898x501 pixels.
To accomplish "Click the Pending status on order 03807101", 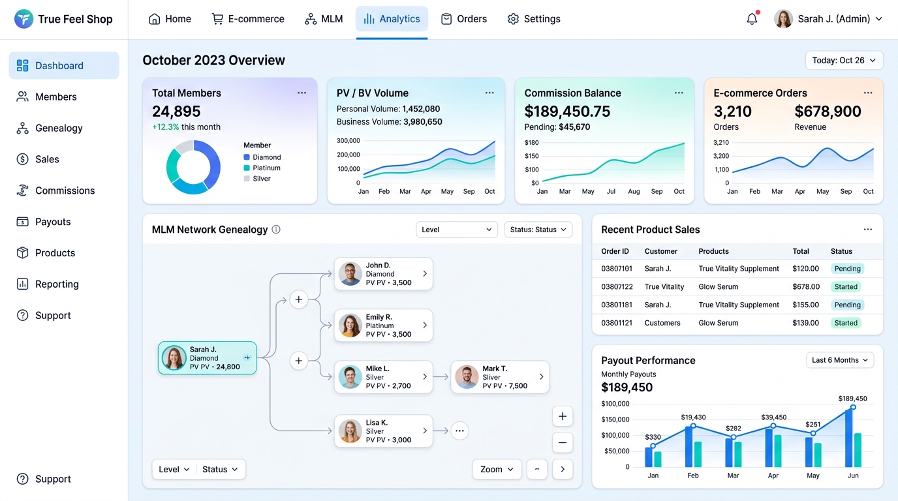I will (x=847, y=269).
